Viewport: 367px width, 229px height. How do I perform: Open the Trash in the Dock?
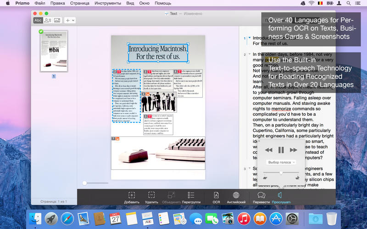(332, 219)
